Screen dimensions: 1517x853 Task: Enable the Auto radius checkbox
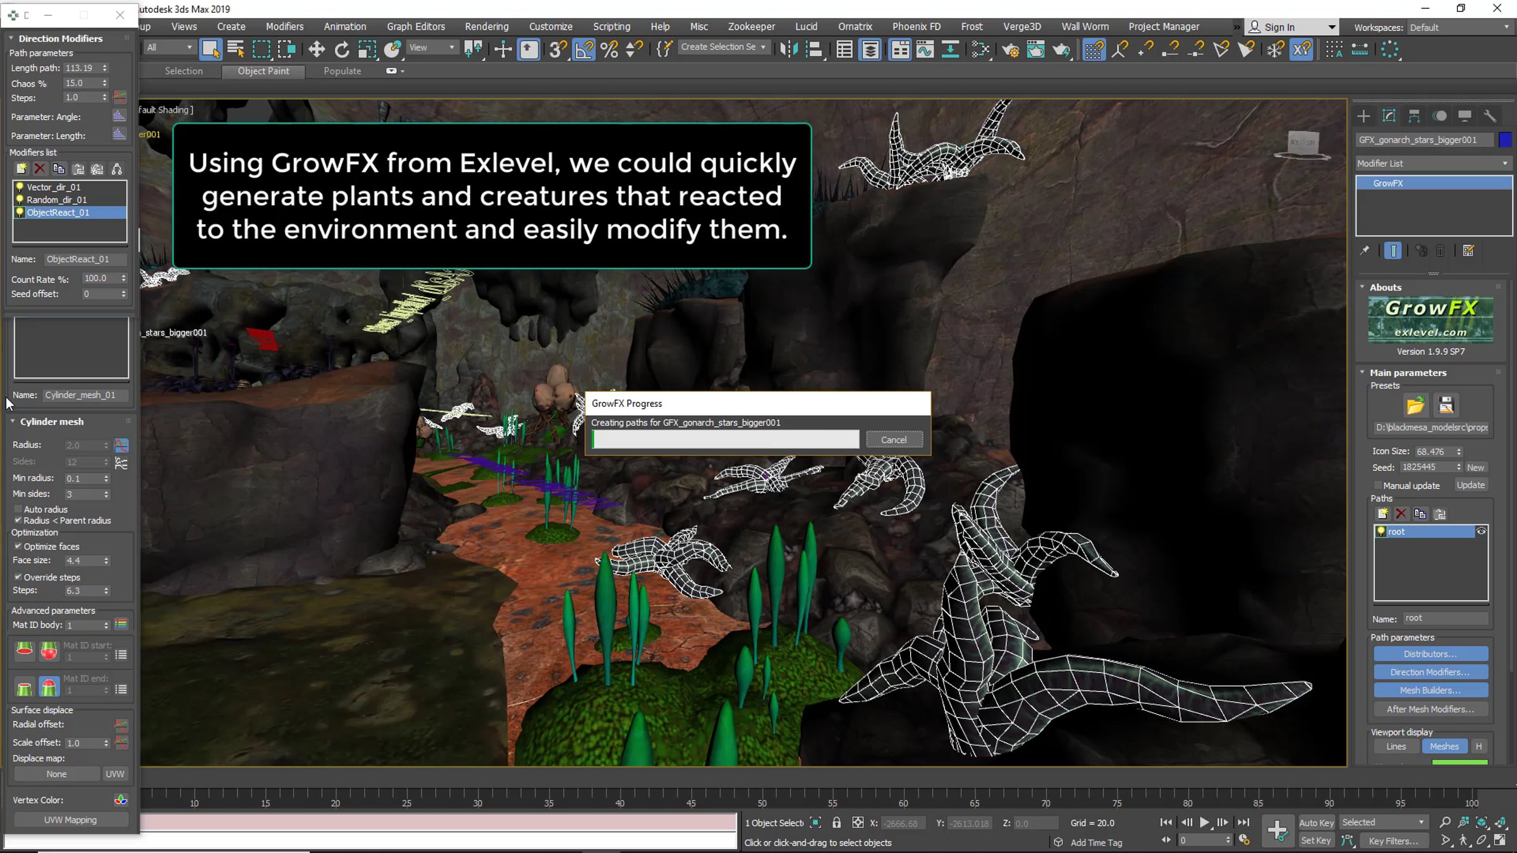coord(18,509)
